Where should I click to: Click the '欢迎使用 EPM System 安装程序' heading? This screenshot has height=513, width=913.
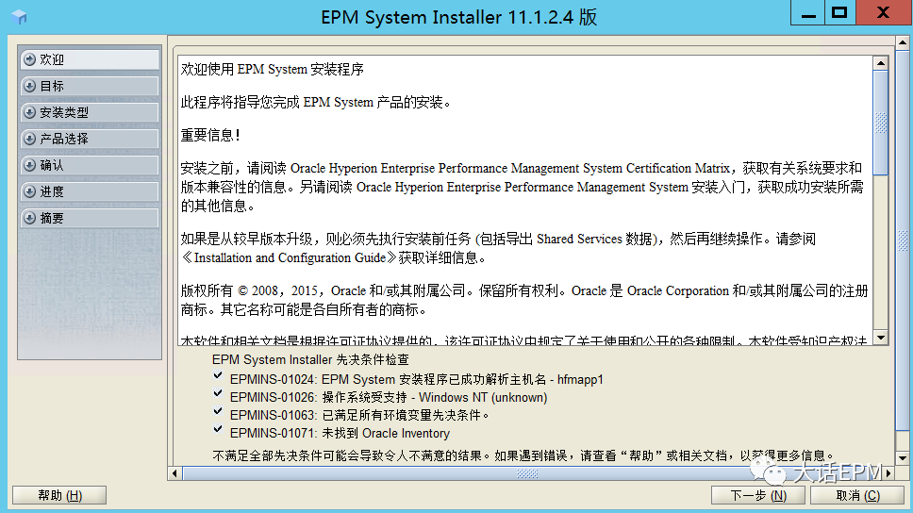(272, 69)
